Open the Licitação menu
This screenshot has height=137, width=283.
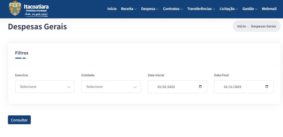(229, 9)
